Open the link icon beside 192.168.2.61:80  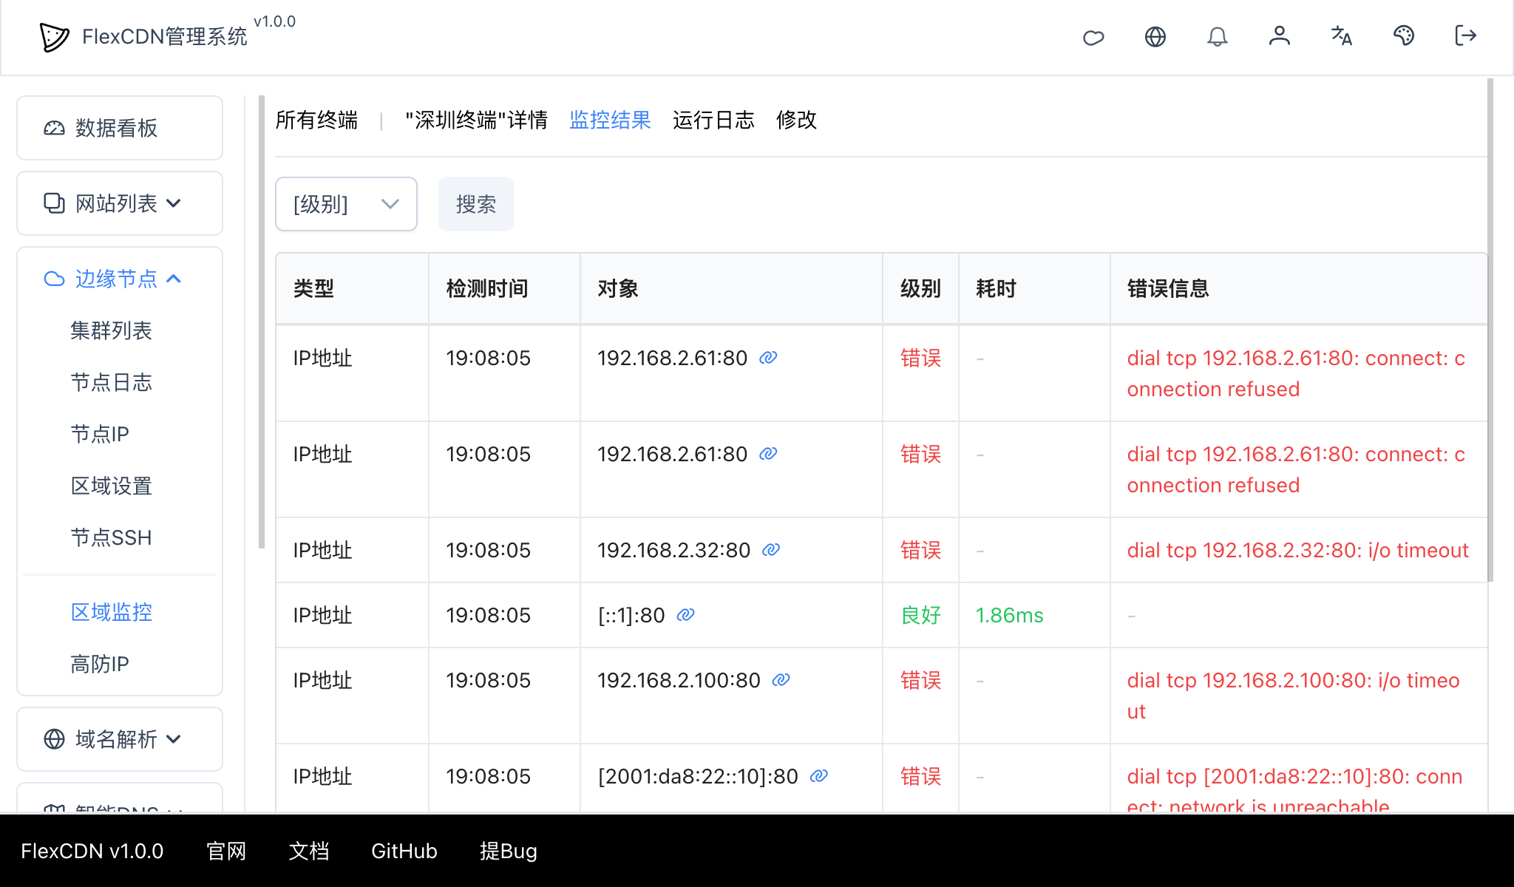click(x=769, y=358)
